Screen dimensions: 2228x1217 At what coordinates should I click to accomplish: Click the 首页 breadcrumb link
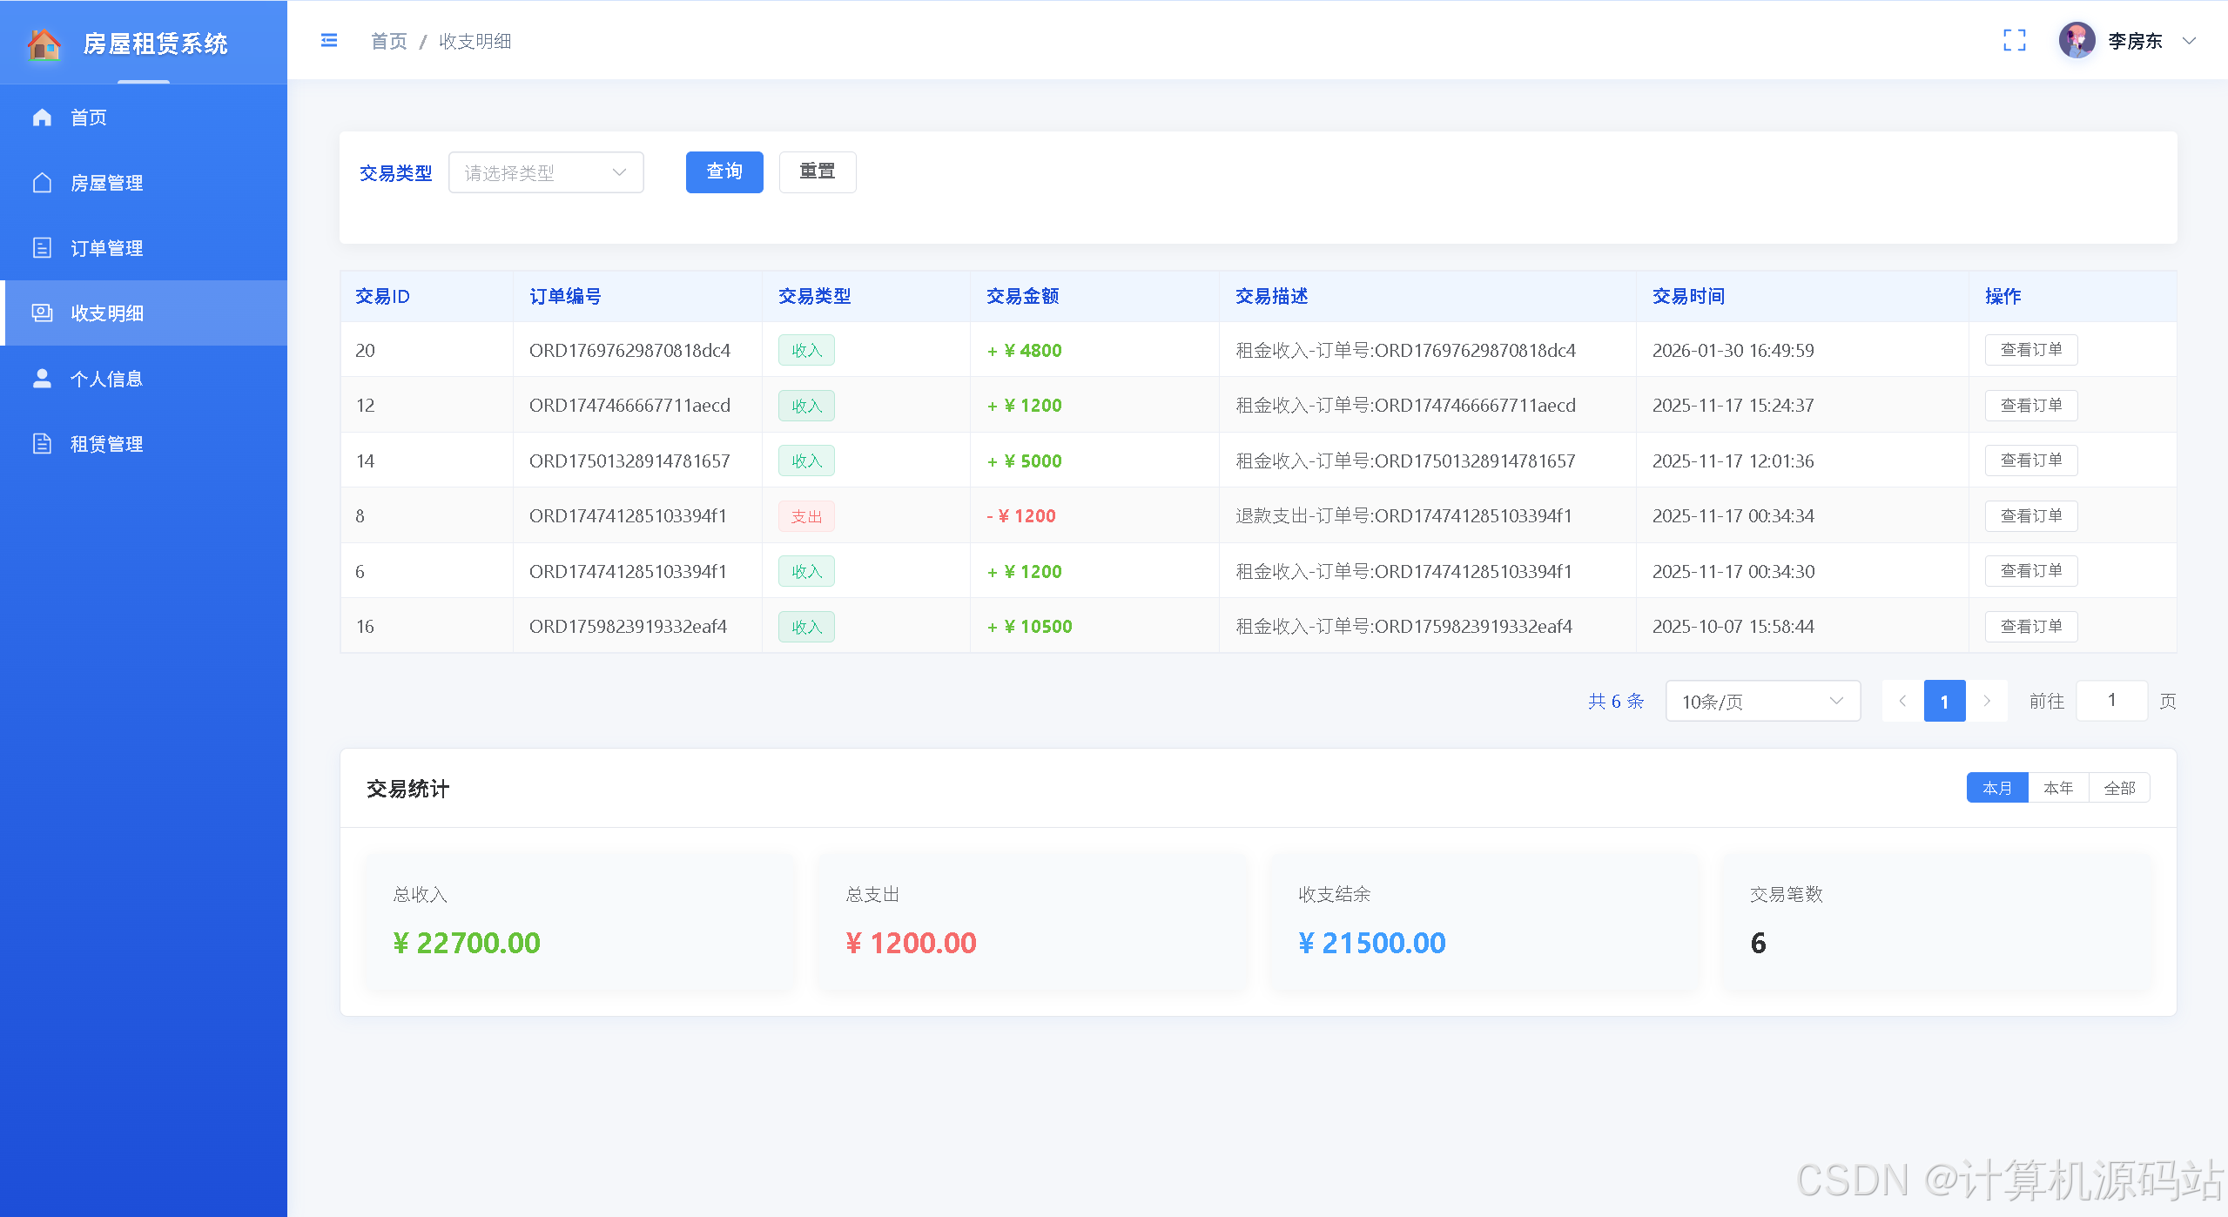click(x=388, y=41)
